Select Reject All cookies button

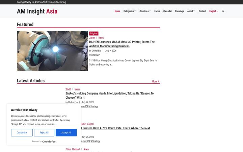tap(44, 133)
